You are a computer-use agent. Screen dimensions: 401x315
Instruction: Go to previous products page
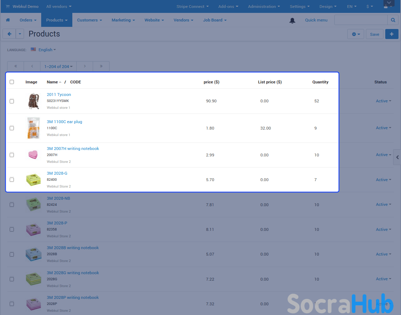click(x=32, y=66)
